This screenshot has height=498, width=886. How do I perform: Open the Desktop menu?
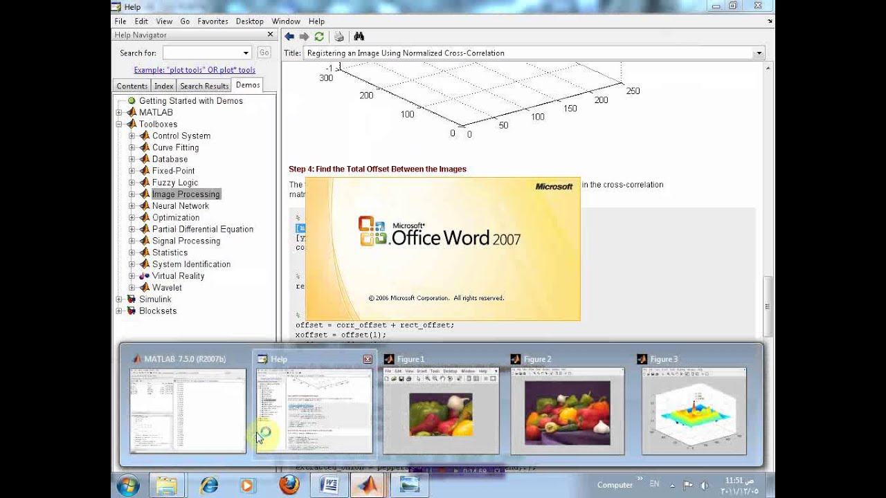[x=249, y=21]
